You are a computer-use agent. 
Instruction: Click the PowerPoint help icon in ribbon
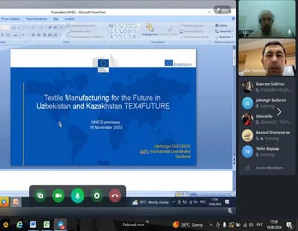(x=234, y=19)
